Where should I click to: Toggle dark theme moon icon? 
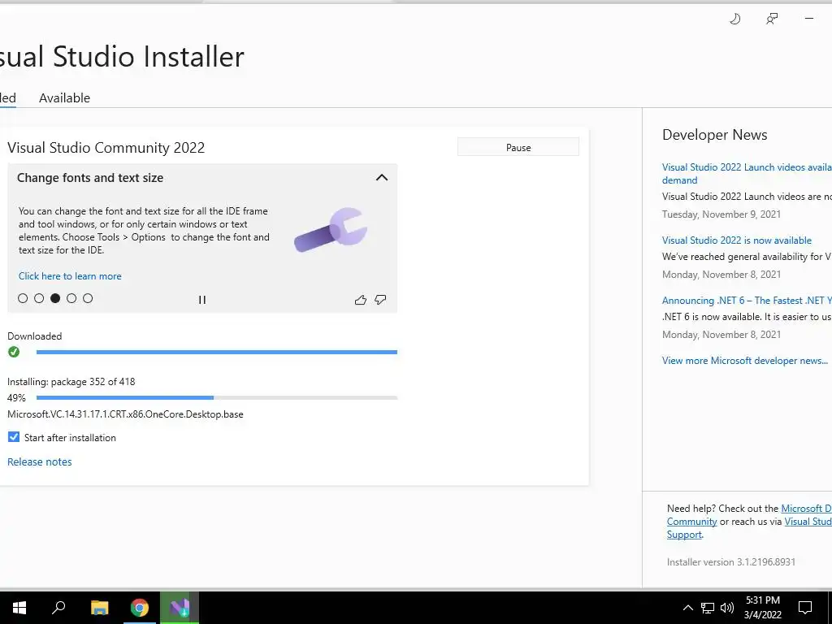(734, 19)
